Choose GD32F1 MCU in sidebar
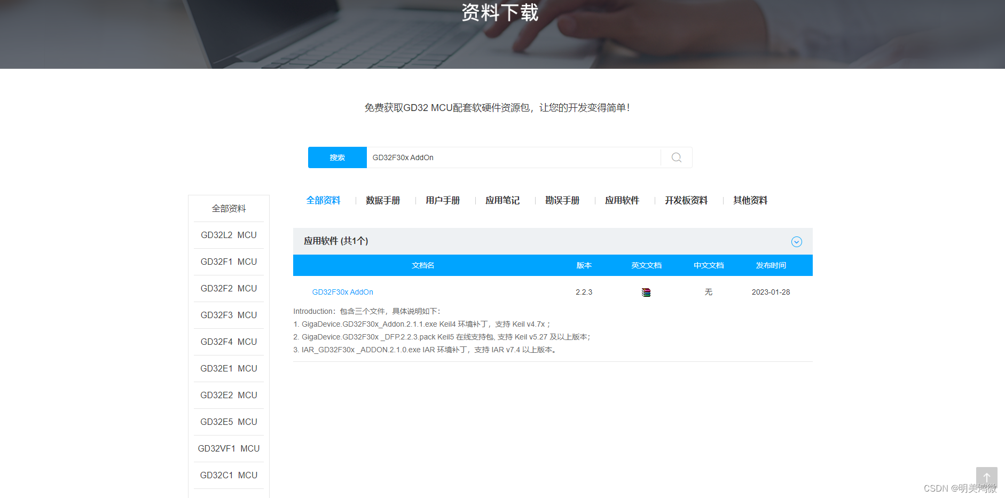The image size is (1005, 498). (229, 262)
